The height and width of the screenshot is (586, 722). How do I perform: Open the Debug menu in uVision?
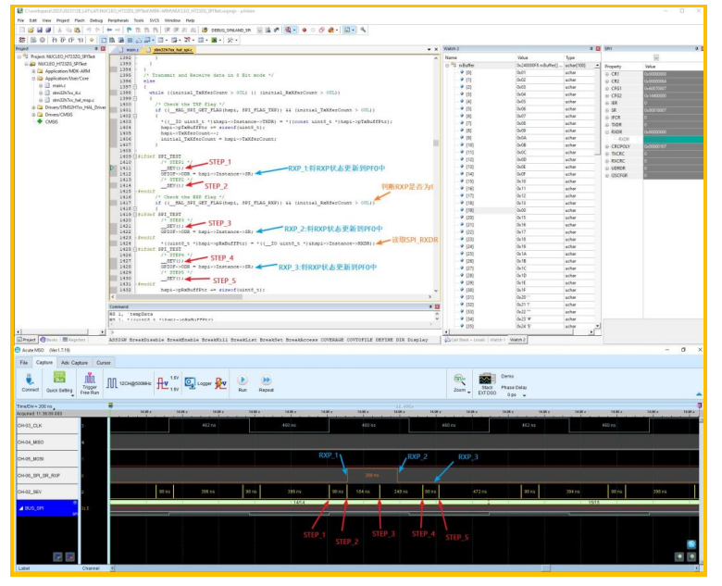pyautogui.click(x=95, y=20)
